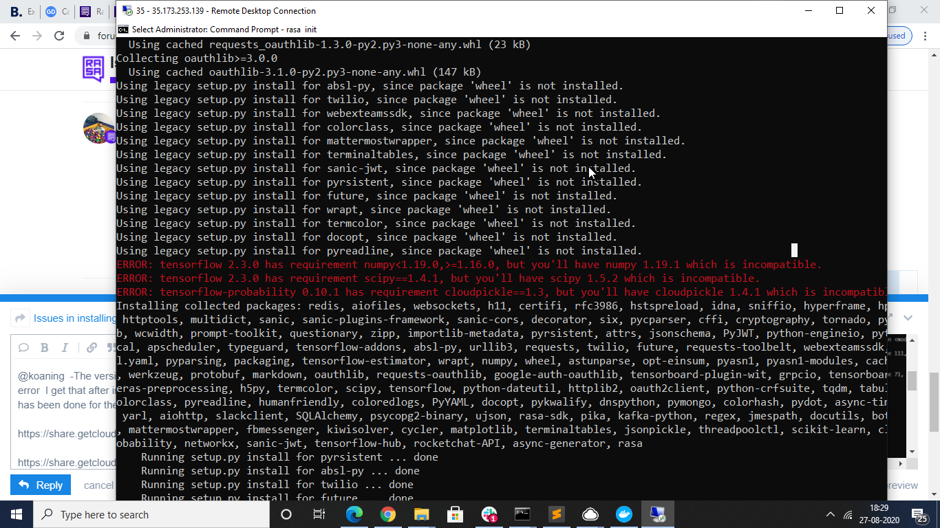
Task: Open Microsoft Store from the taskbar
Action: click(x=455, y=514)
